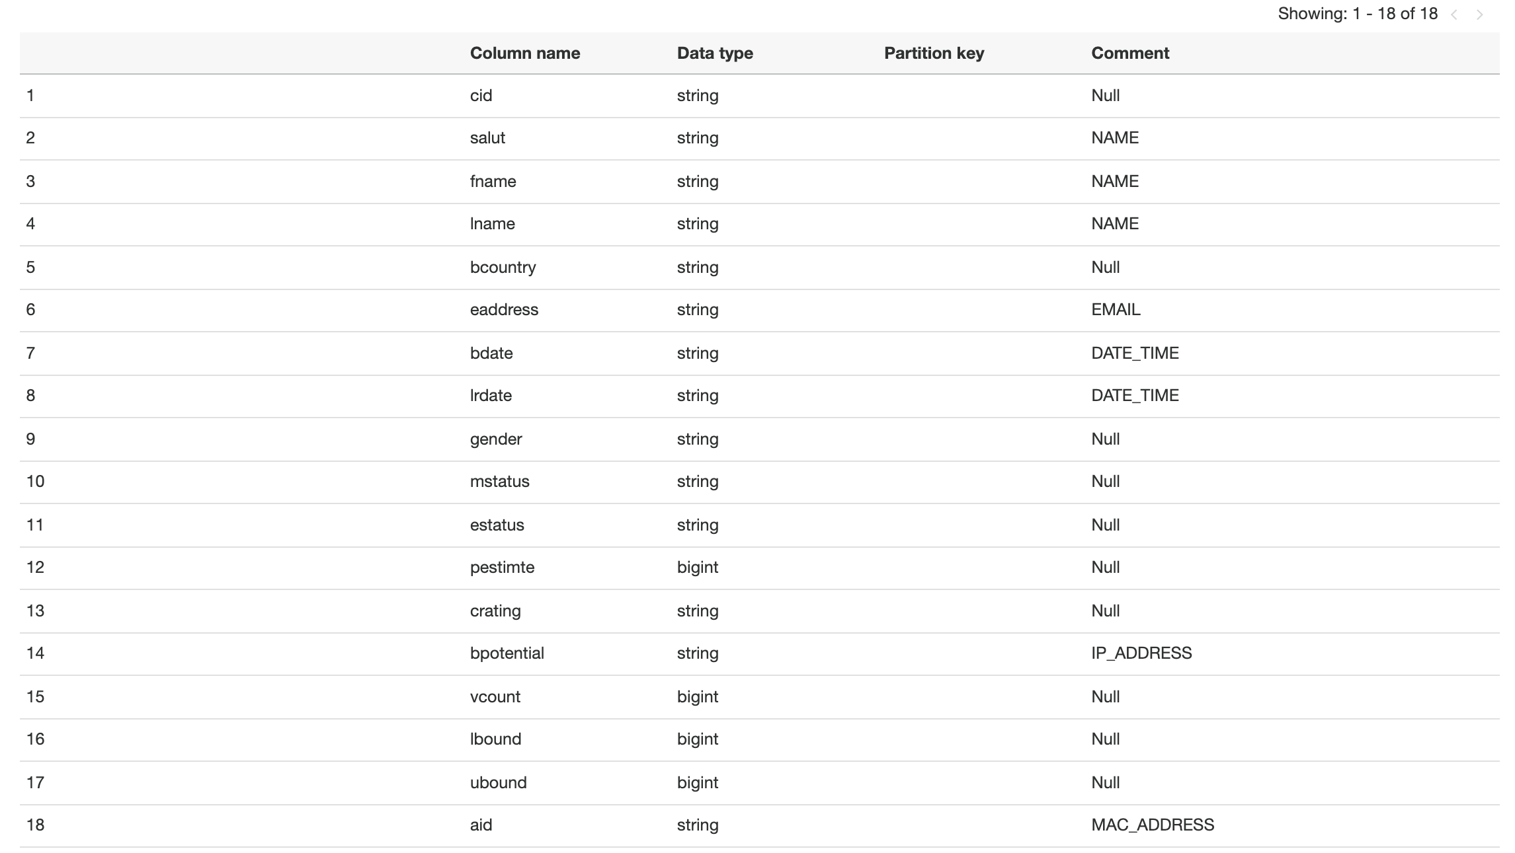This screenshot has width=1515, height=853.
Task: Go to next page arrow
Action: (1480, 15)
